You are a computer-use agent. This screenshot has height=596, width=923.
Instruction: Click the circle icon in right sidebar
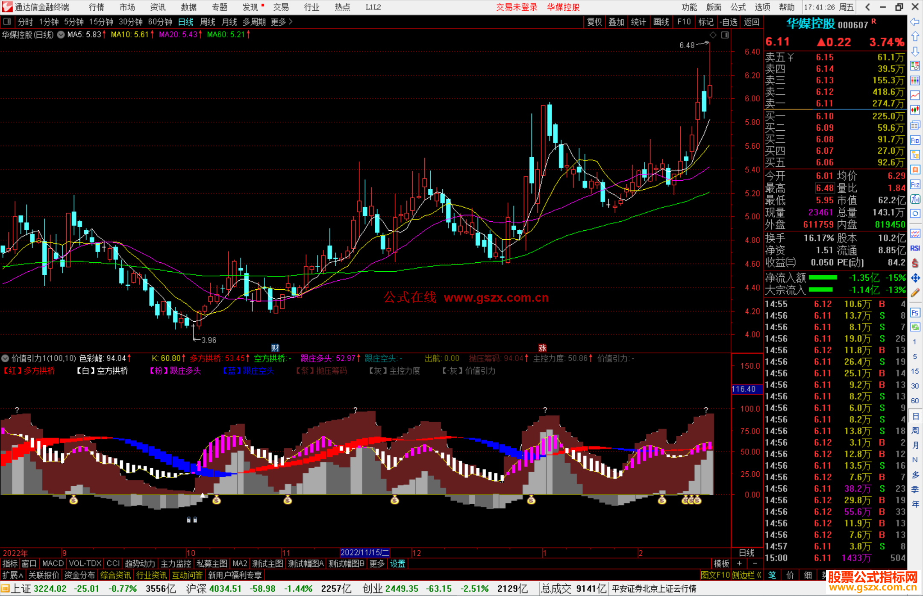915,214
